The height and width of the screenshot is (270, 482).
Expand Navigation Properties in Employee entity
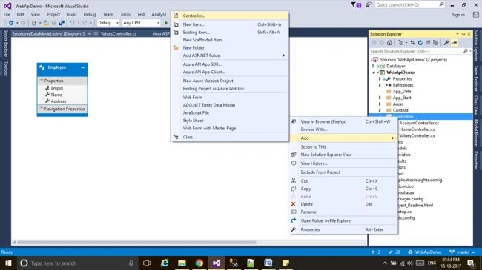[42, 109]
